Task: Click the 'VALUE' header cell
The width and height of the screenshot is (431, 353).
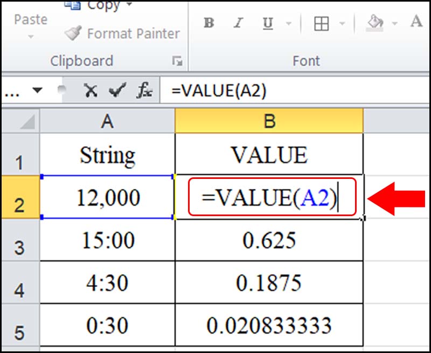Action: [269, 154]
